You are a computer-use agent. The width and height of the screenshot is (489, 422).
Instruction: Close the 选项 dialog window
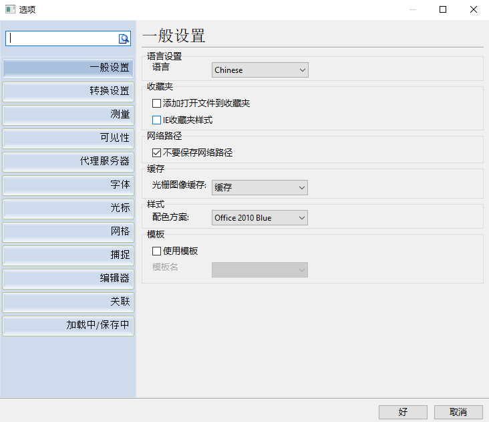474,9
